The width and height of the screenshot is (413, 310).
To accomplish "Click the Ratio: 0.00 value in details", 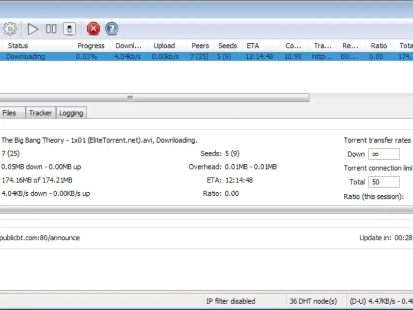I will [x=231, y=193].
